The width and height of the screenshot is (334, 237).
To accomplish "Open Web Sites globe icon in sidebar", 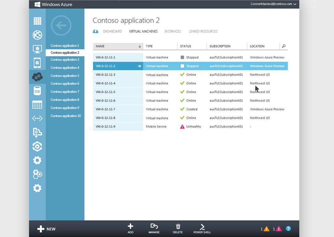I will 37,35.
